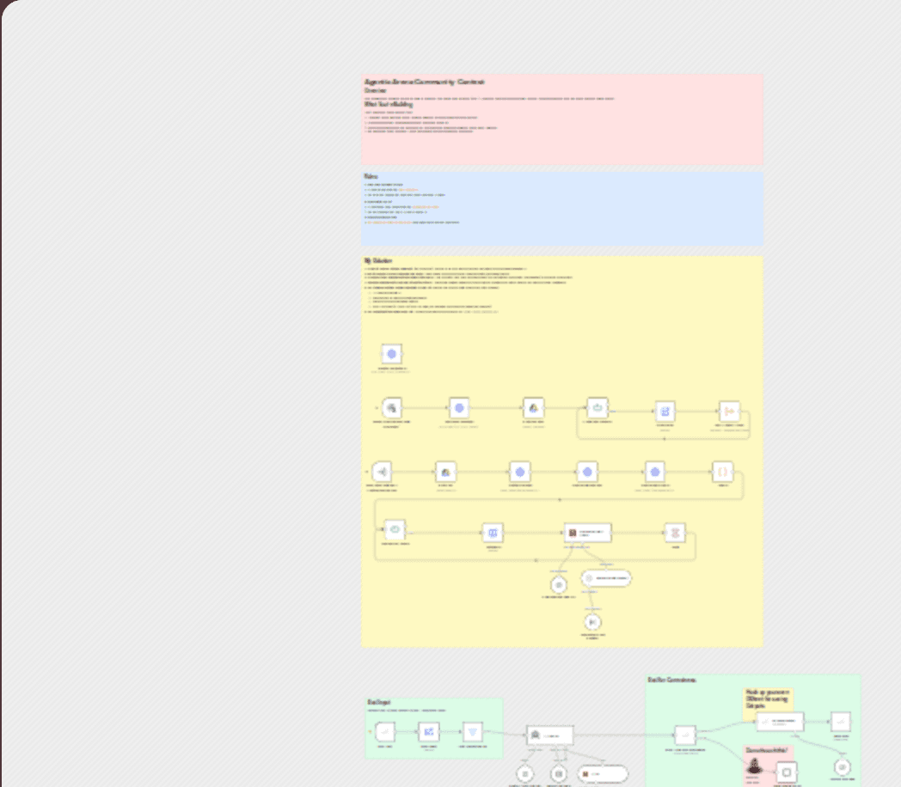Open the blue columns-icon node in the third row

[493, 533]
